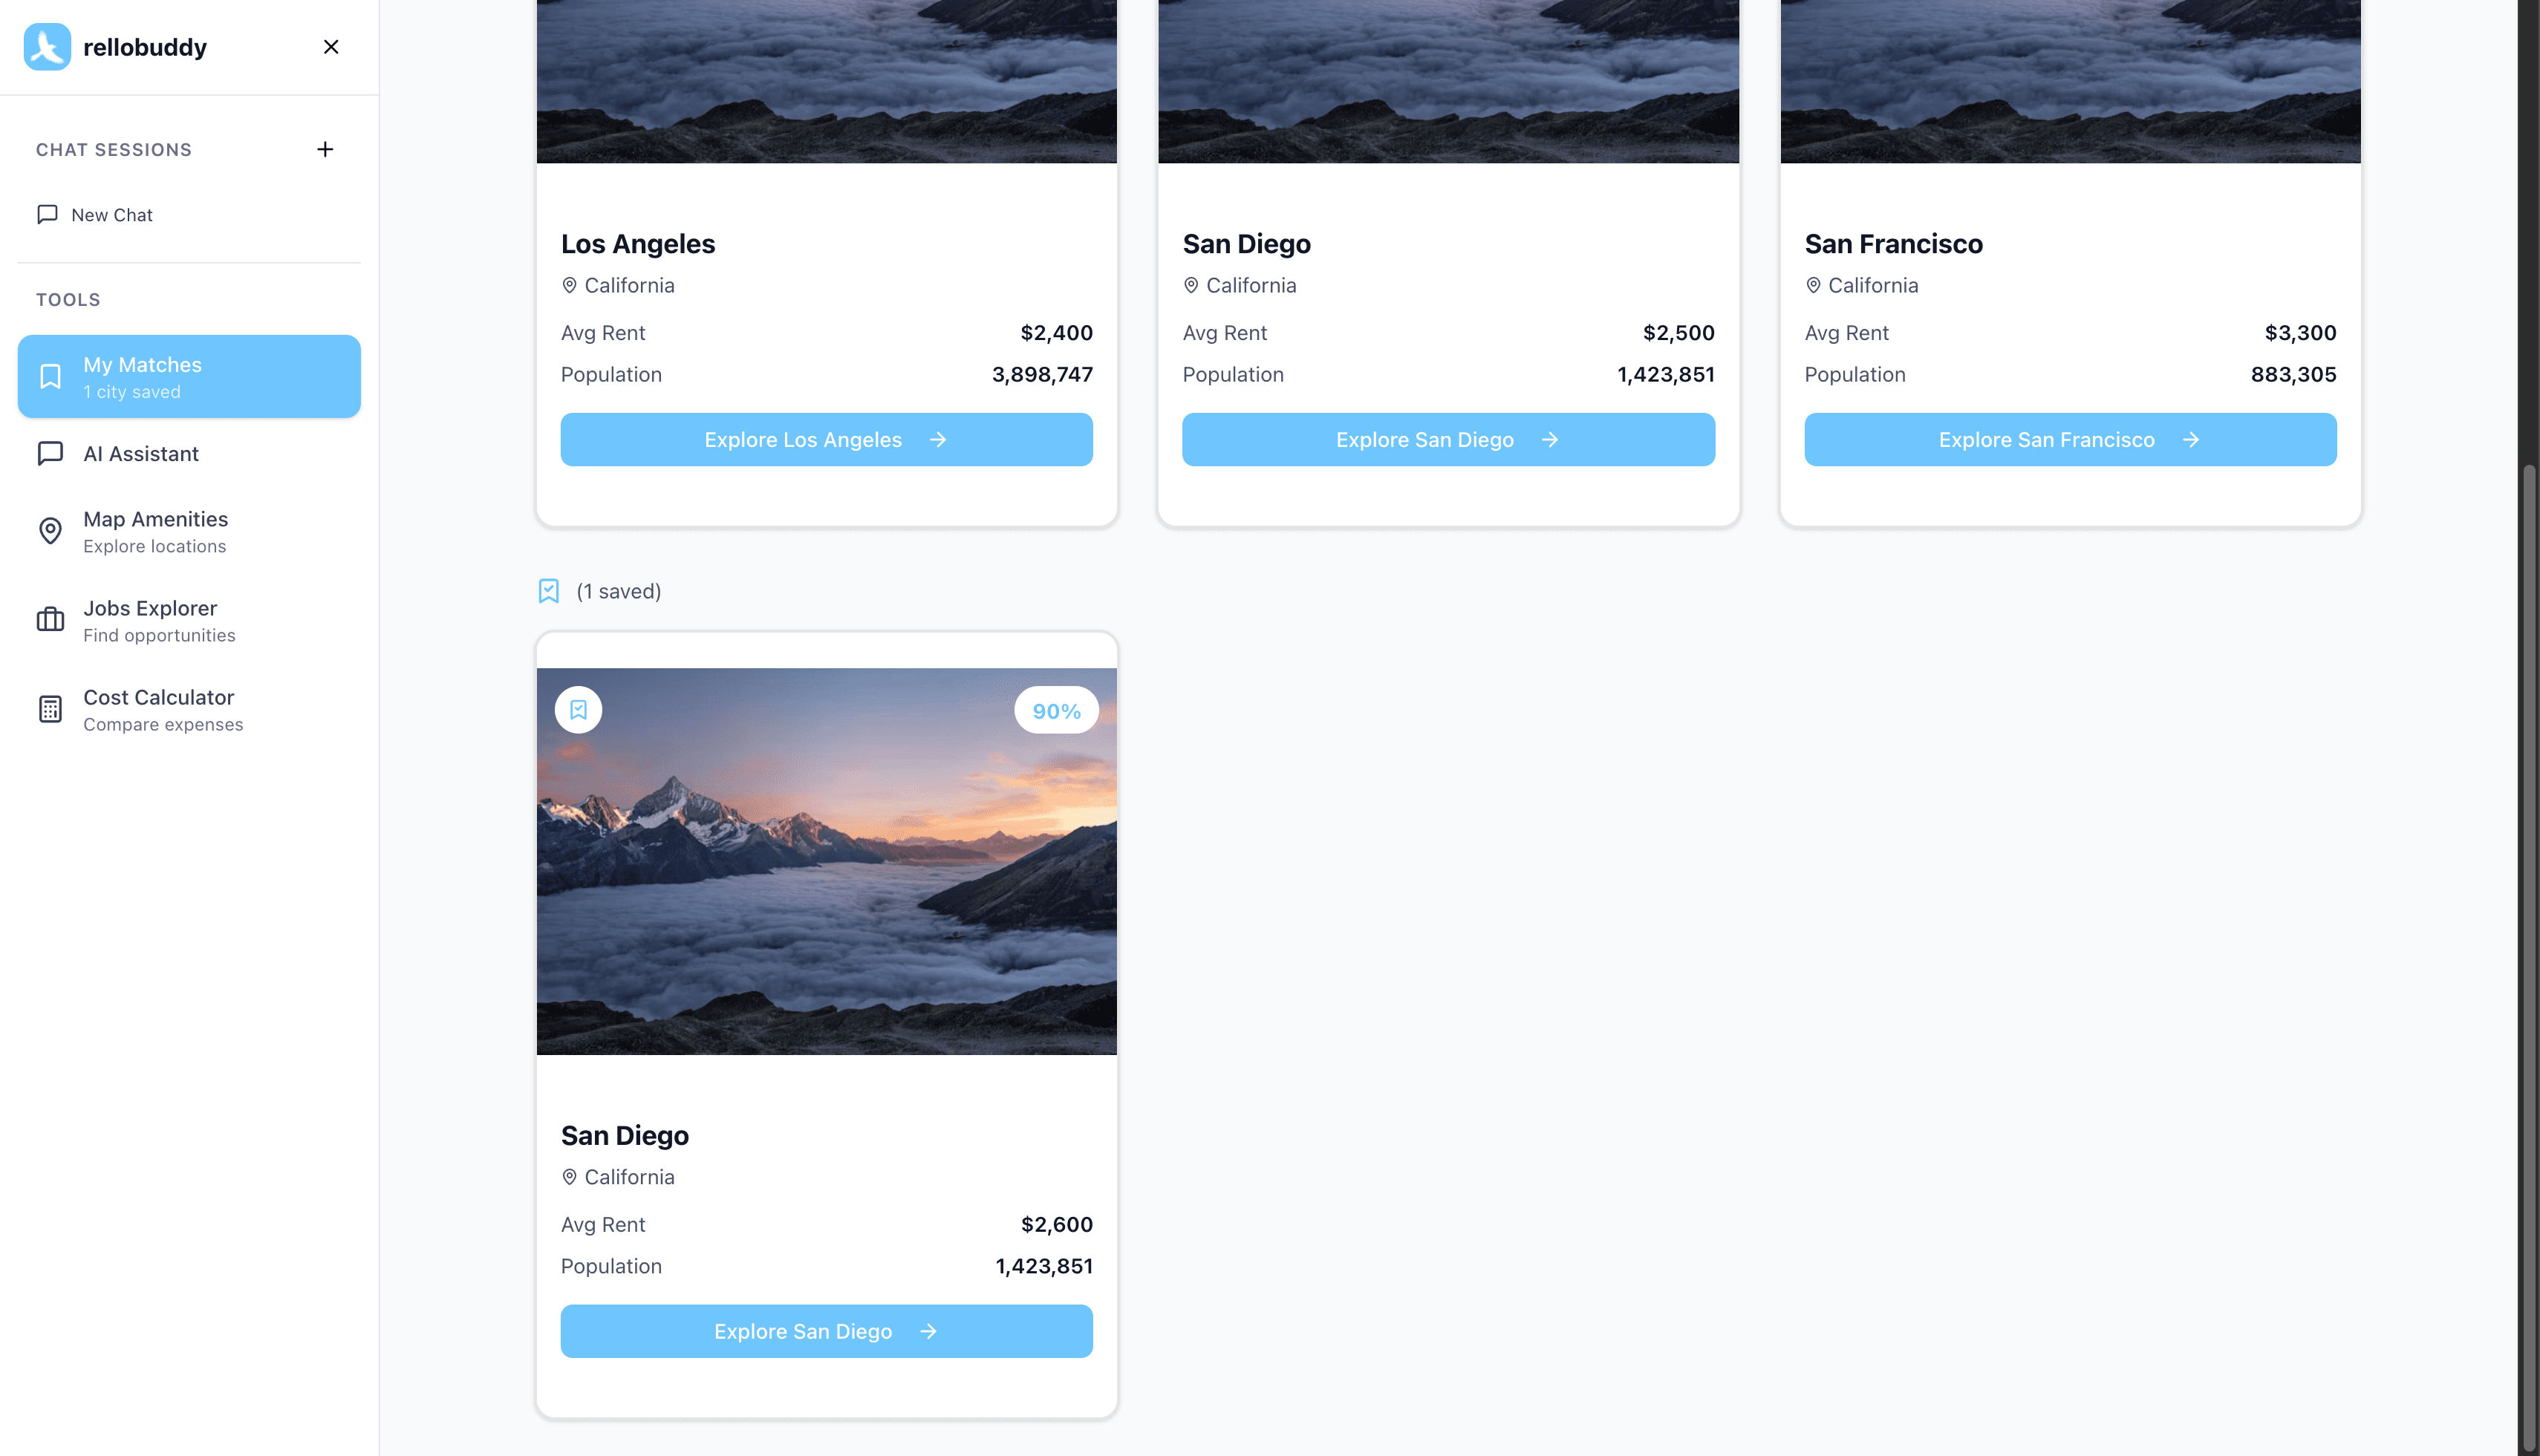Click the Jobs Explorer briefcase icon
Screen dimensions: 2540x1456
click(50, 620)
